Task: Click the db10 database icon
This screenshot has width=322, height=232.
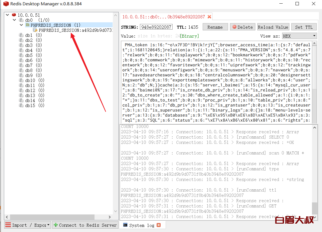Action: 21,80
